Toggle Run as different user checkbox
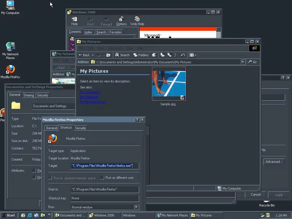Image resolution: width=292 pixels, height=219 pixels. coord(102,177)
